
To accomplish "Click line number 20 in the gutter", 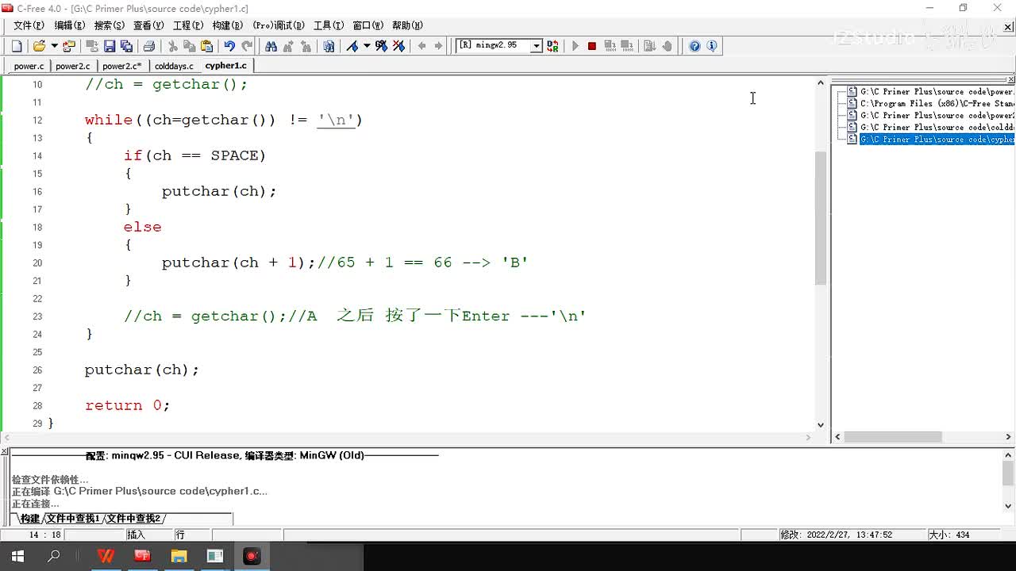I will 37,263.
